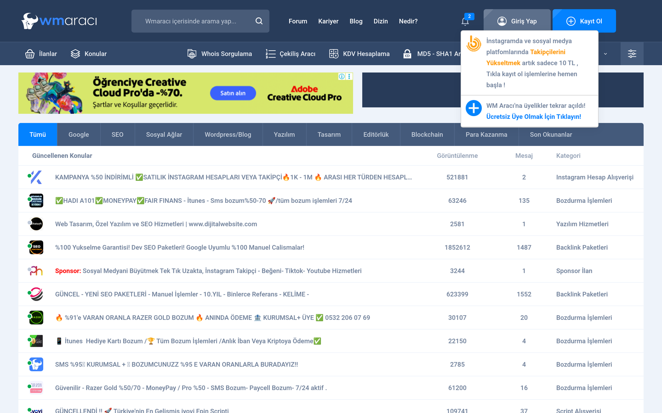Click avatar of Web Tasarım topic

[x=35, y=224]
